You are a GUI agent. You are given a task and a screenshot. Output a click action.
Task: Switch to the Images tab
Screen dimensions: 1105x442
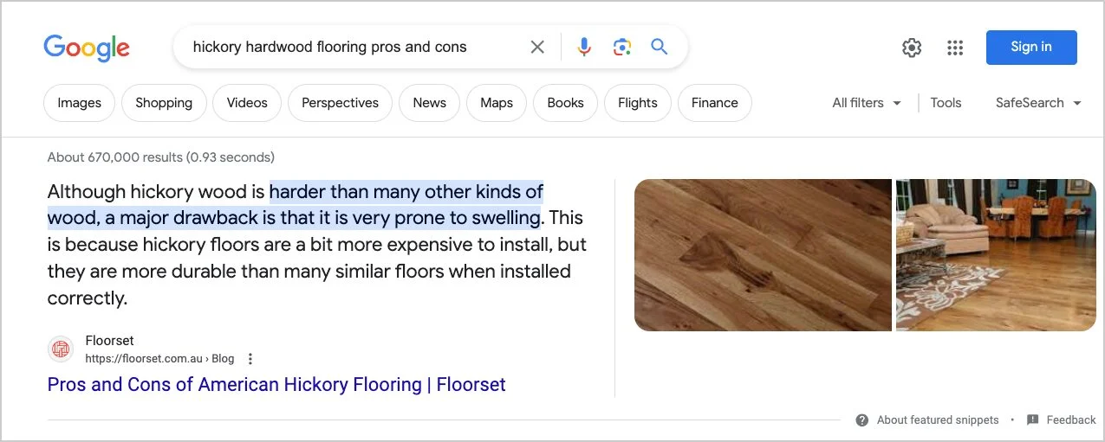[x=80, y=103]
